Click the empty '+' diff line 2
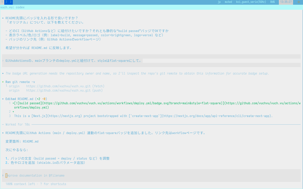Viewport: 303px width, 189px height. (13, 112)
